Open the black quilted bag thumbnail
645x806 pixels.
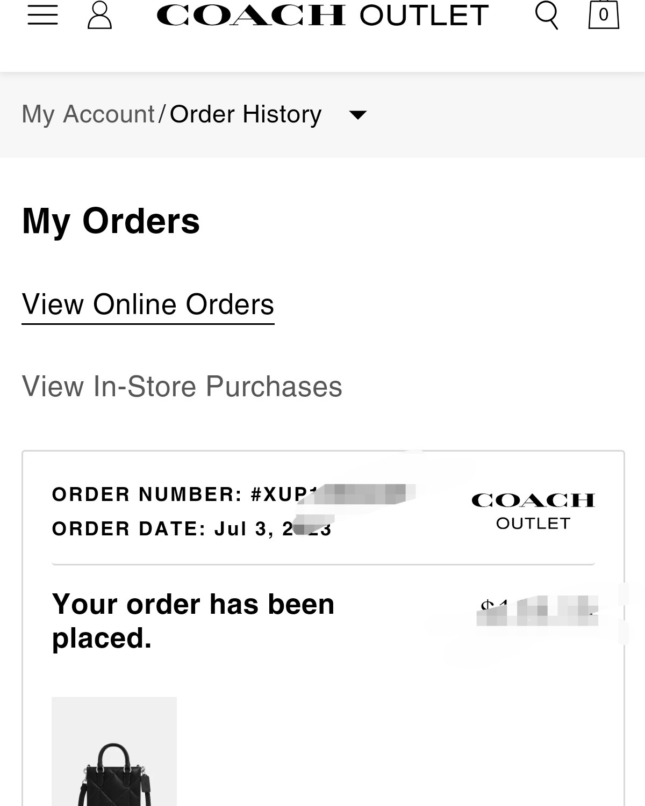coord(114,751)
